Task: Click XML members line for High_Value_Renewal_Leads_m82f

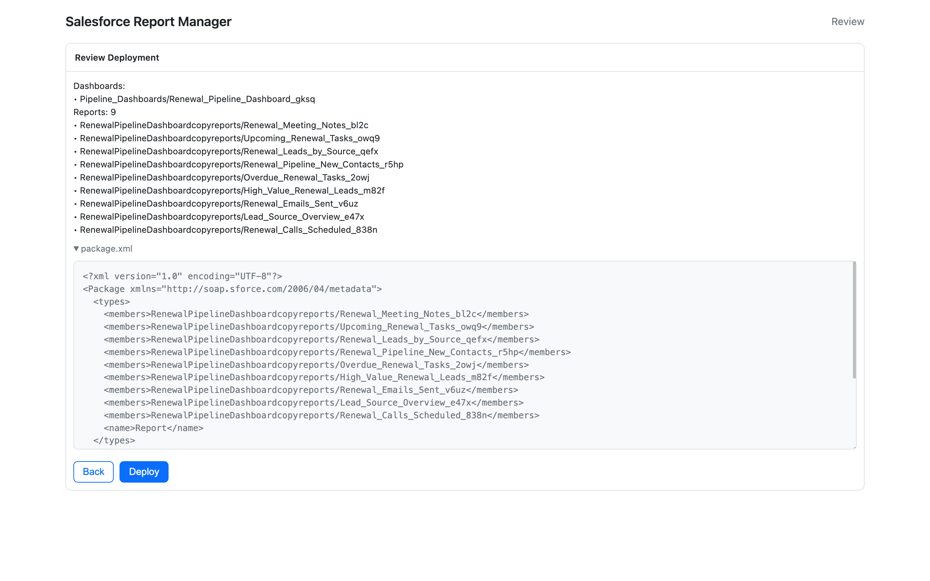Action: (x=324, y=377)
